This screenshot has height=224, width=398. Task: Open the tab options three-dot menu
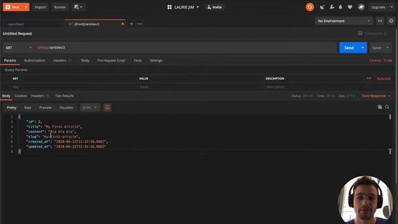coord(139,24)
